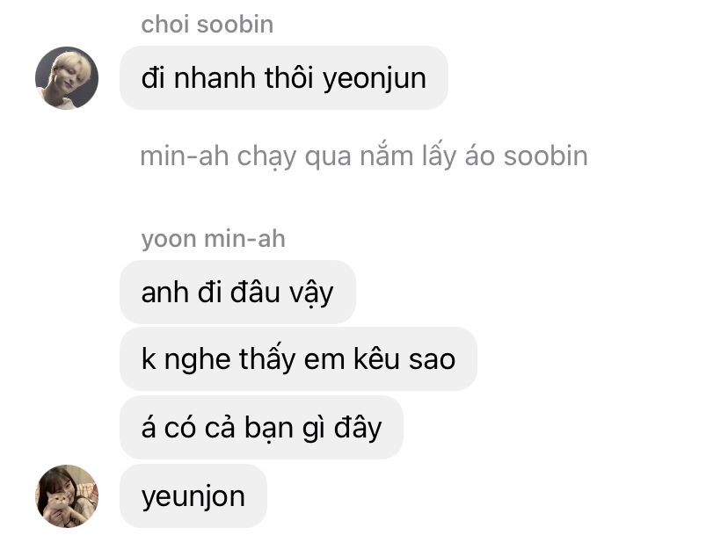
Task: Click the narration line about min-ah grabbing soobin's shirt
Action: pos(364,156)
